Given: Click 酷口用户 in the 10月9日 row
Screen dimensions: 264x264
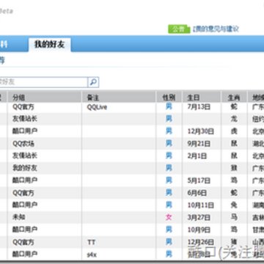Looking at the screenshot, I should click(25, 230).
